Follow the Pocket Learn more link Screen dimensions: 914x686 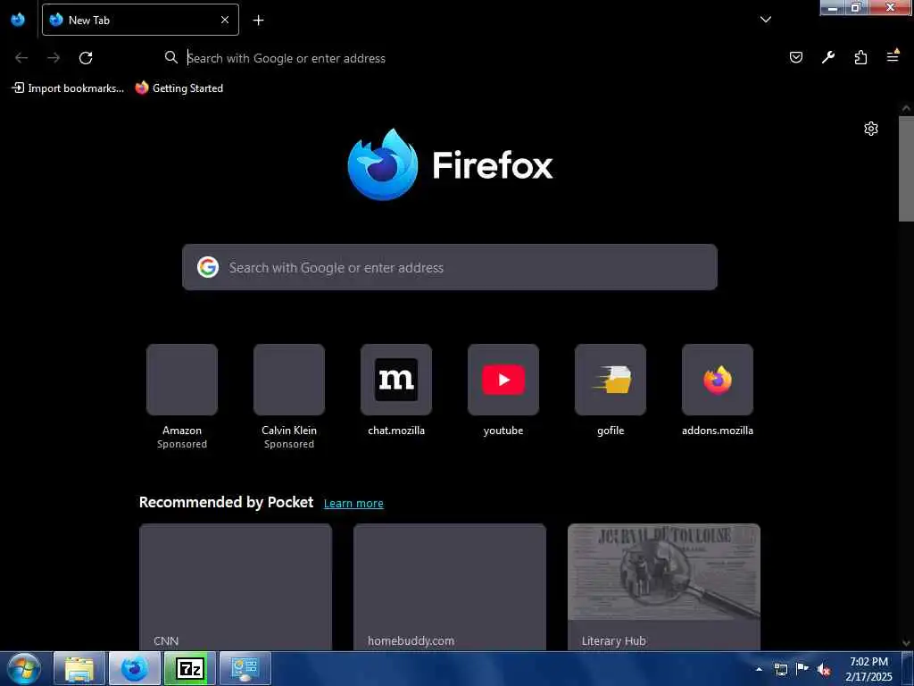(353, 504)
